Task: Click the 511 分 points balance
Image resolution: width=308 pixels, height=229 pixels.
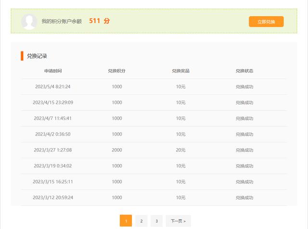Action: point(99,21)
